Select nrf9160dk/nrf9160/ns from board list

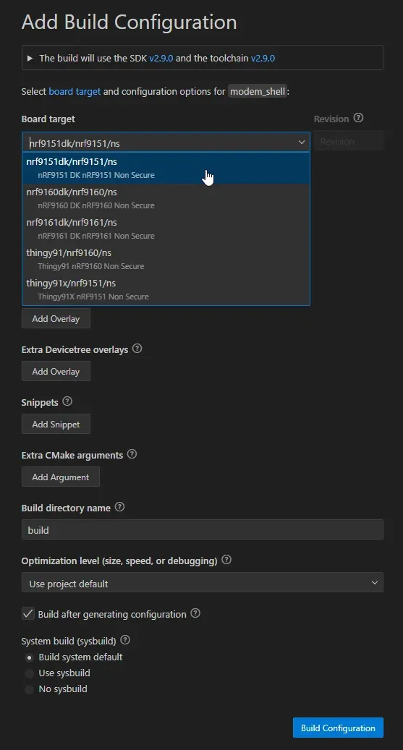click(166, 198)
